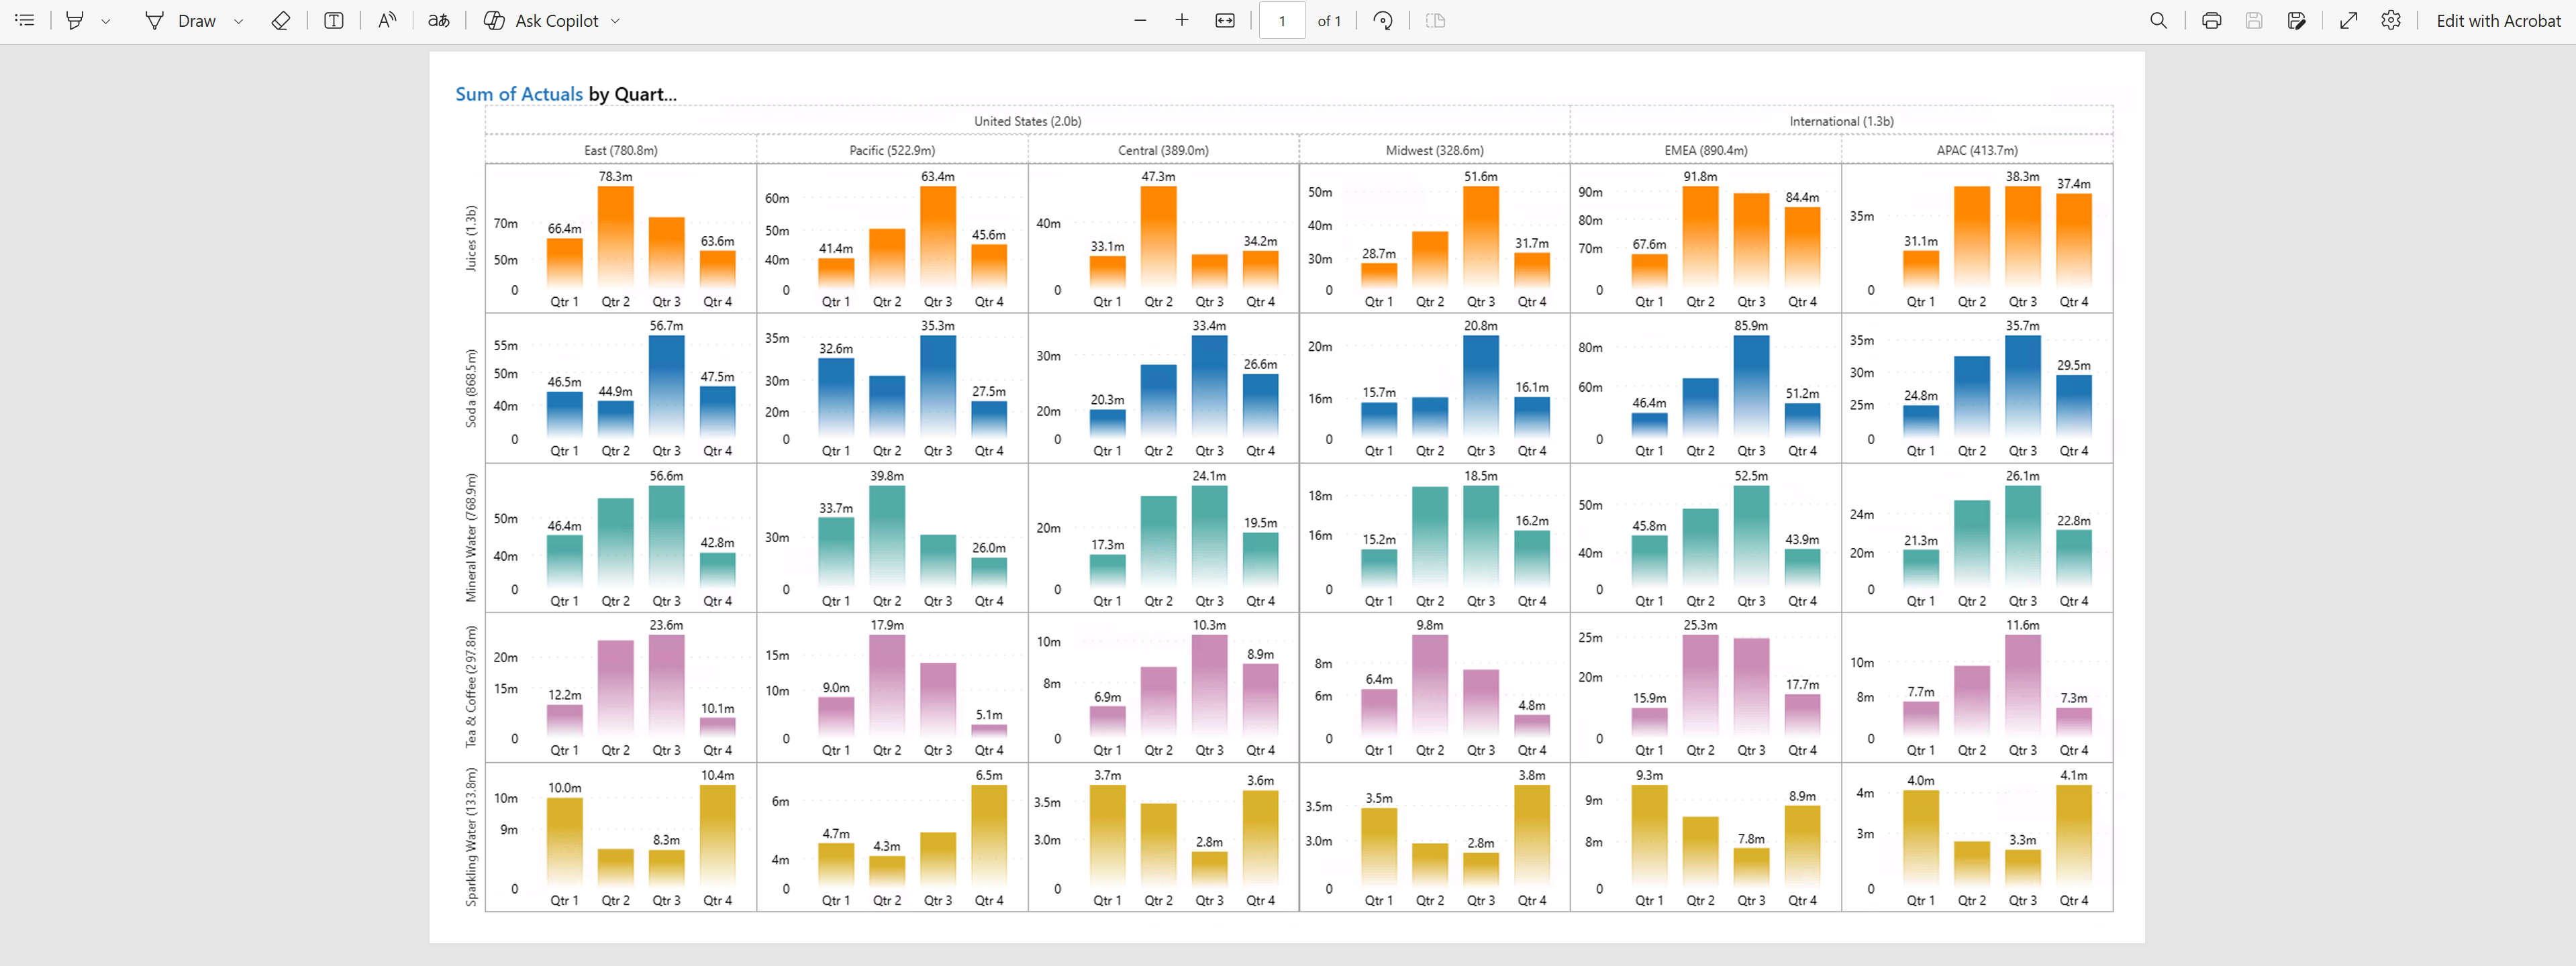Image resolution: width=2576 pixels, height=966 pixels.
Task: Click the page number input field
Action: tap(1281, 20)
